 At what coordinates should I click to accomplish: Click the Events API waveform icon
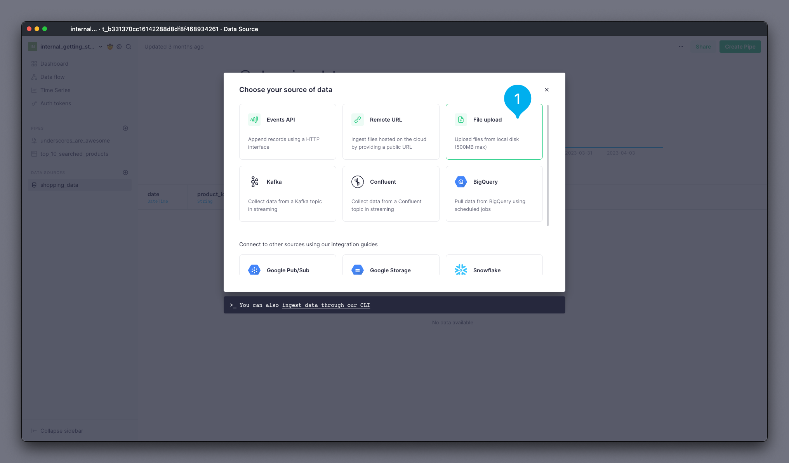point(254,120)
